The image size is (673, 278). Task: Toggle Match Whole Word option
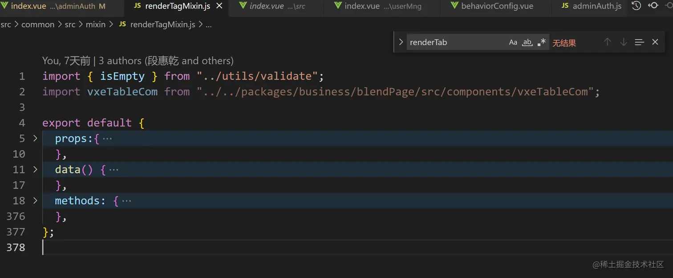pos(527,42)
